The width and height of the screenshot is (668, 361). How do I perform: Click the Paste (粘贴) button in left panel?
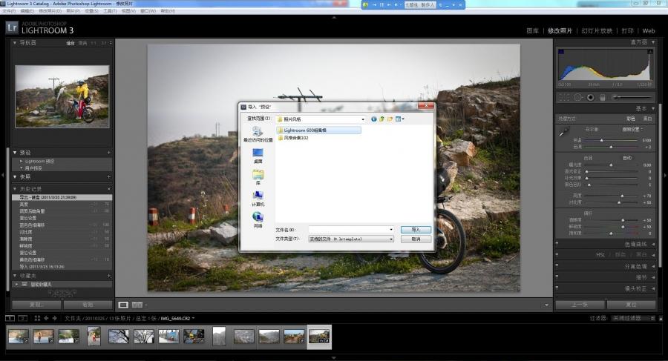click(x=88, y=305)
